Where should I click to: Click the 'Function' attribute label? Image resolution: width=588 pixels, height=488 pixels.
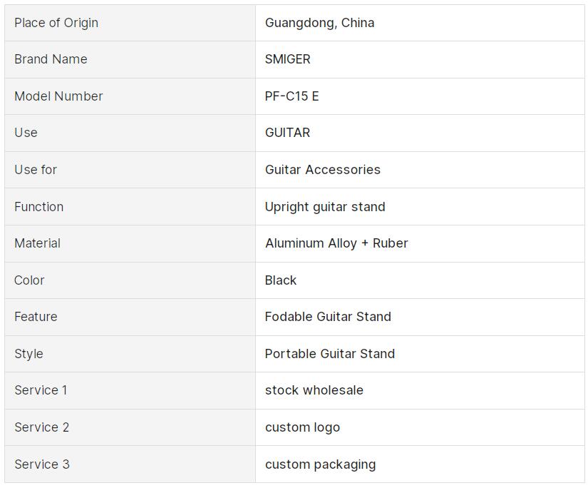38,207
